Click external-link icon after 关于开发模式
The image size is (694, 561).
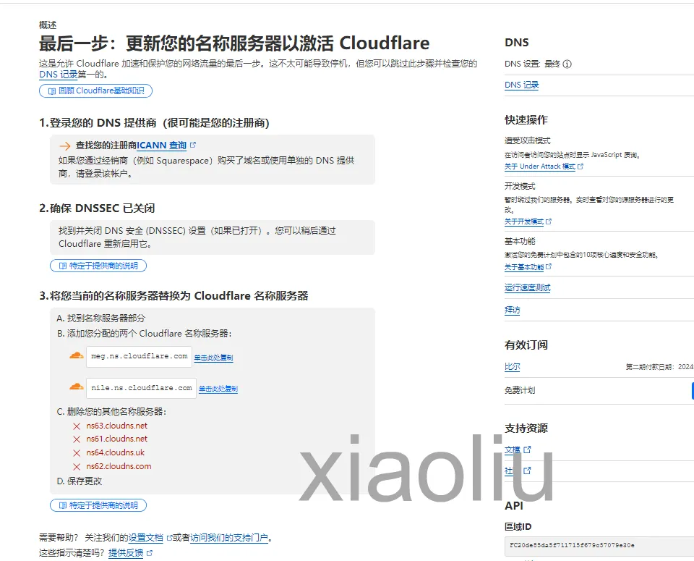(x=549, y=221)
